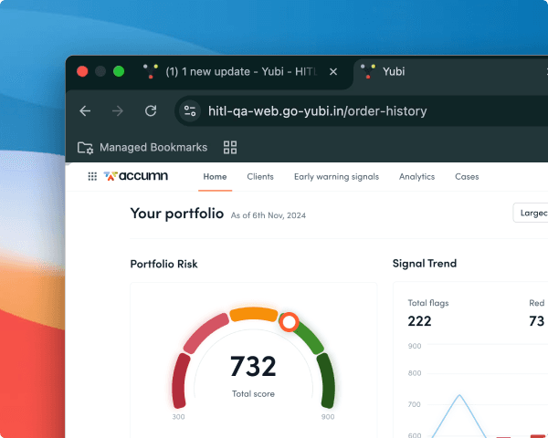Click the dark green gauge segment
548x438 pixels.
(x=326, y=381)
